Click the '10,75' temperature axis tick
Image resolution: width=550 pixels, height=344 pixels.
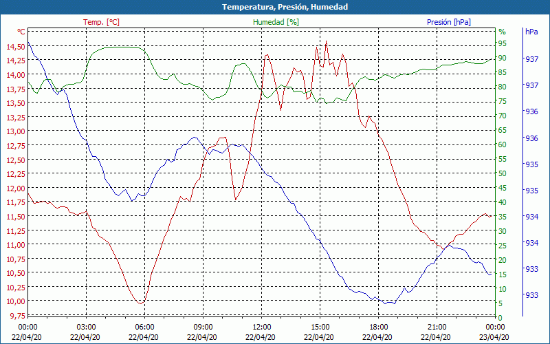click(x=15, y=259)
